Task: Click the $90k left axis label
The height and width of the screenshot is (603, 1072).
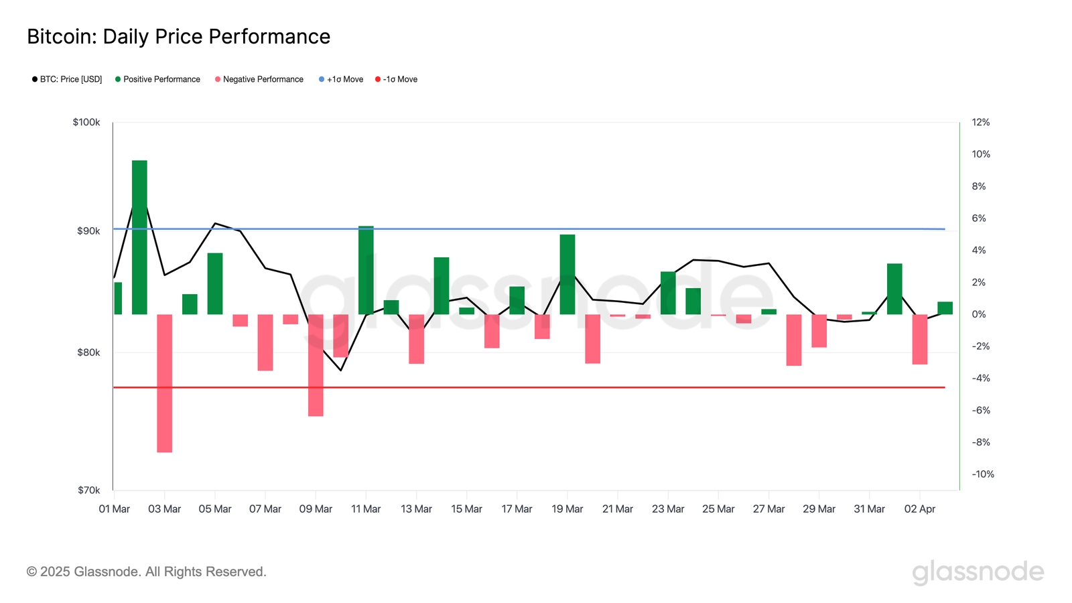Action: click(88, 231)
